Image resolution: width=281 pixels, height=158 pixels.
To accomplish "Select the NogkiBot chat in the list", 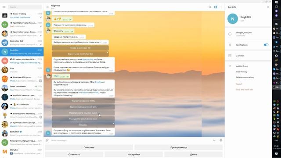I will [x=22, y=52].
